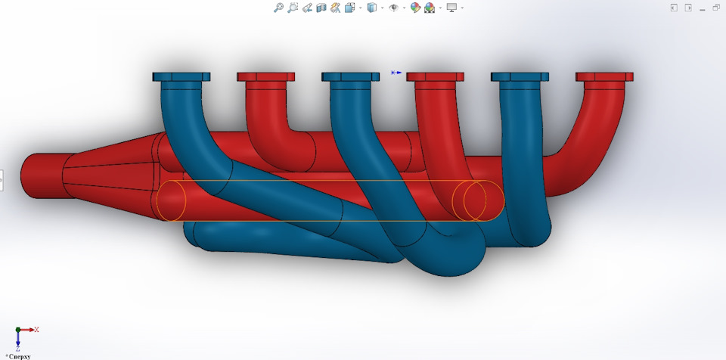Click the '*Сверху' view label
Viewport: 726px width, 360px height.
pos(17,357)
